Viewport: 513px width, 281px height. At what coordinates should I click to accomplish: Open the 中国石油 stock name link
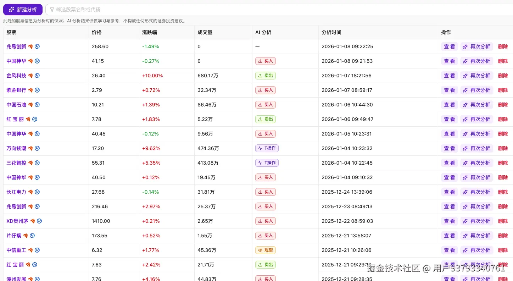pyautogui.click(x=16, y=105)
